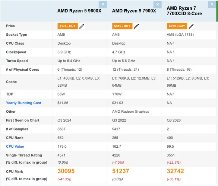The width and height of the screenshot is (218, 186).
Task: Edit price pencil icon for Ryzen 9 7900X
Action: pyautogui.click(x=136, y=26)
